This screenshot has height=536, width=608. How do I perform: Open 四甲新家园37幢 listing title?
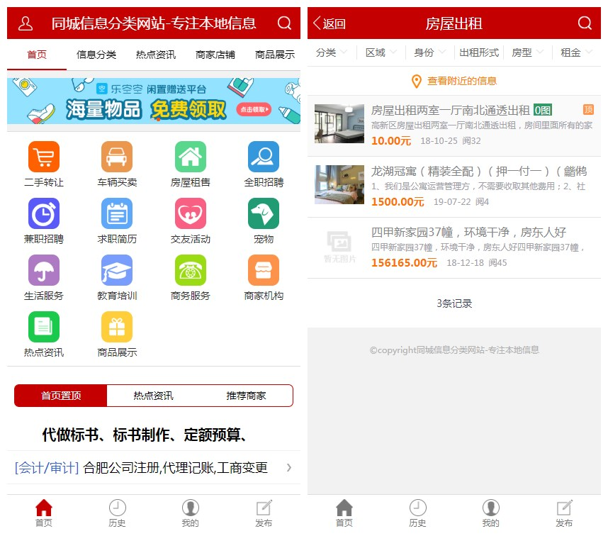[x=468, y=232]
